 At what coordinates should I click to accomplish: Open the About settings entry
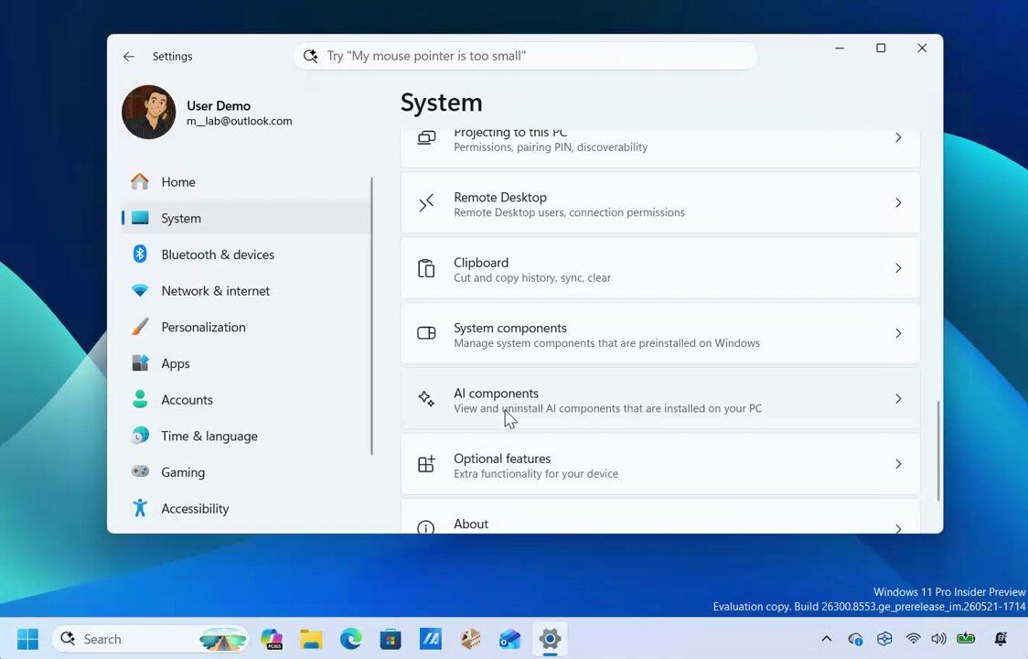[x=660, y=516]
